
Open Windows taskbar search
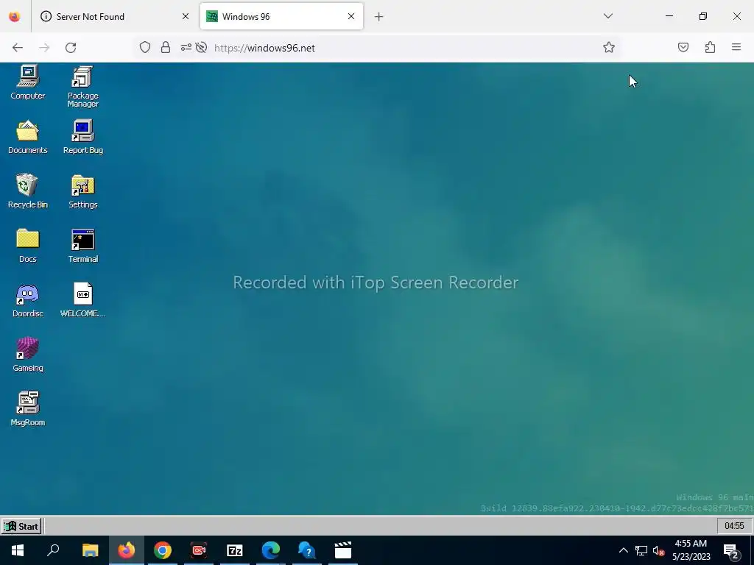pyautogui.click(x=53, y=550)
